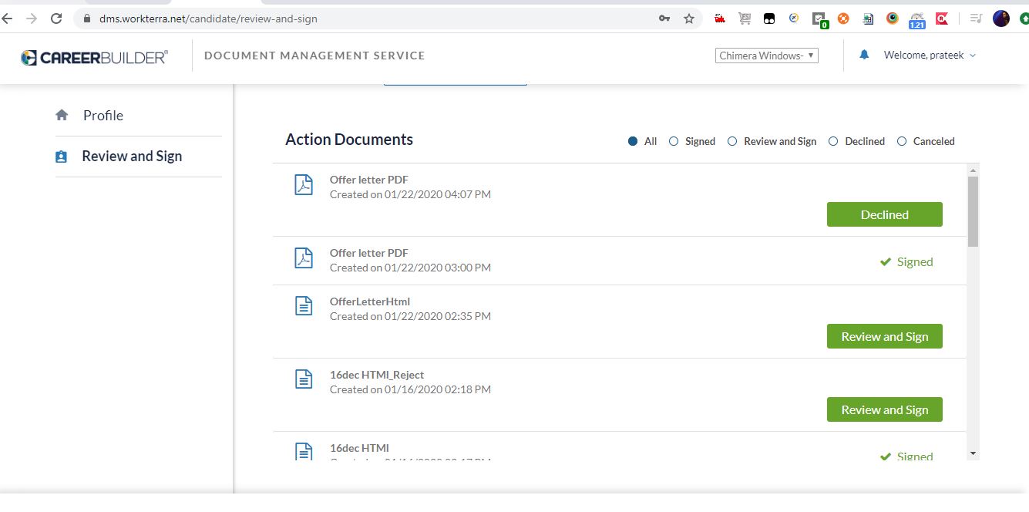1029x512 pixels.
Task: Click the notification bell icon
Action: pos(864,55)
